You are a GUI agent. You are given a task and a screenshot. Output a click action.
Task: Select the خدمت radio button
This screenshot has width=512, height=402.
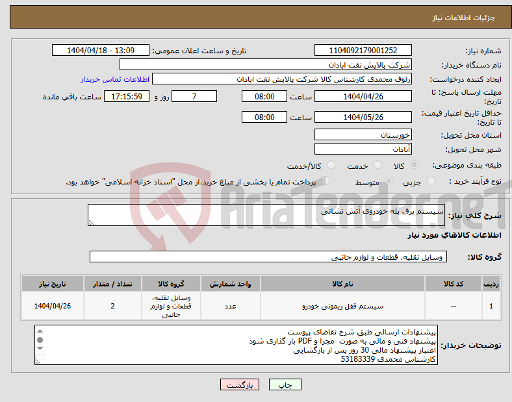378,165
